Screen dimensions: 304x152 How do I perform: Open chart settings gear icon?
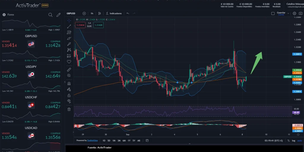coord(294,13)
